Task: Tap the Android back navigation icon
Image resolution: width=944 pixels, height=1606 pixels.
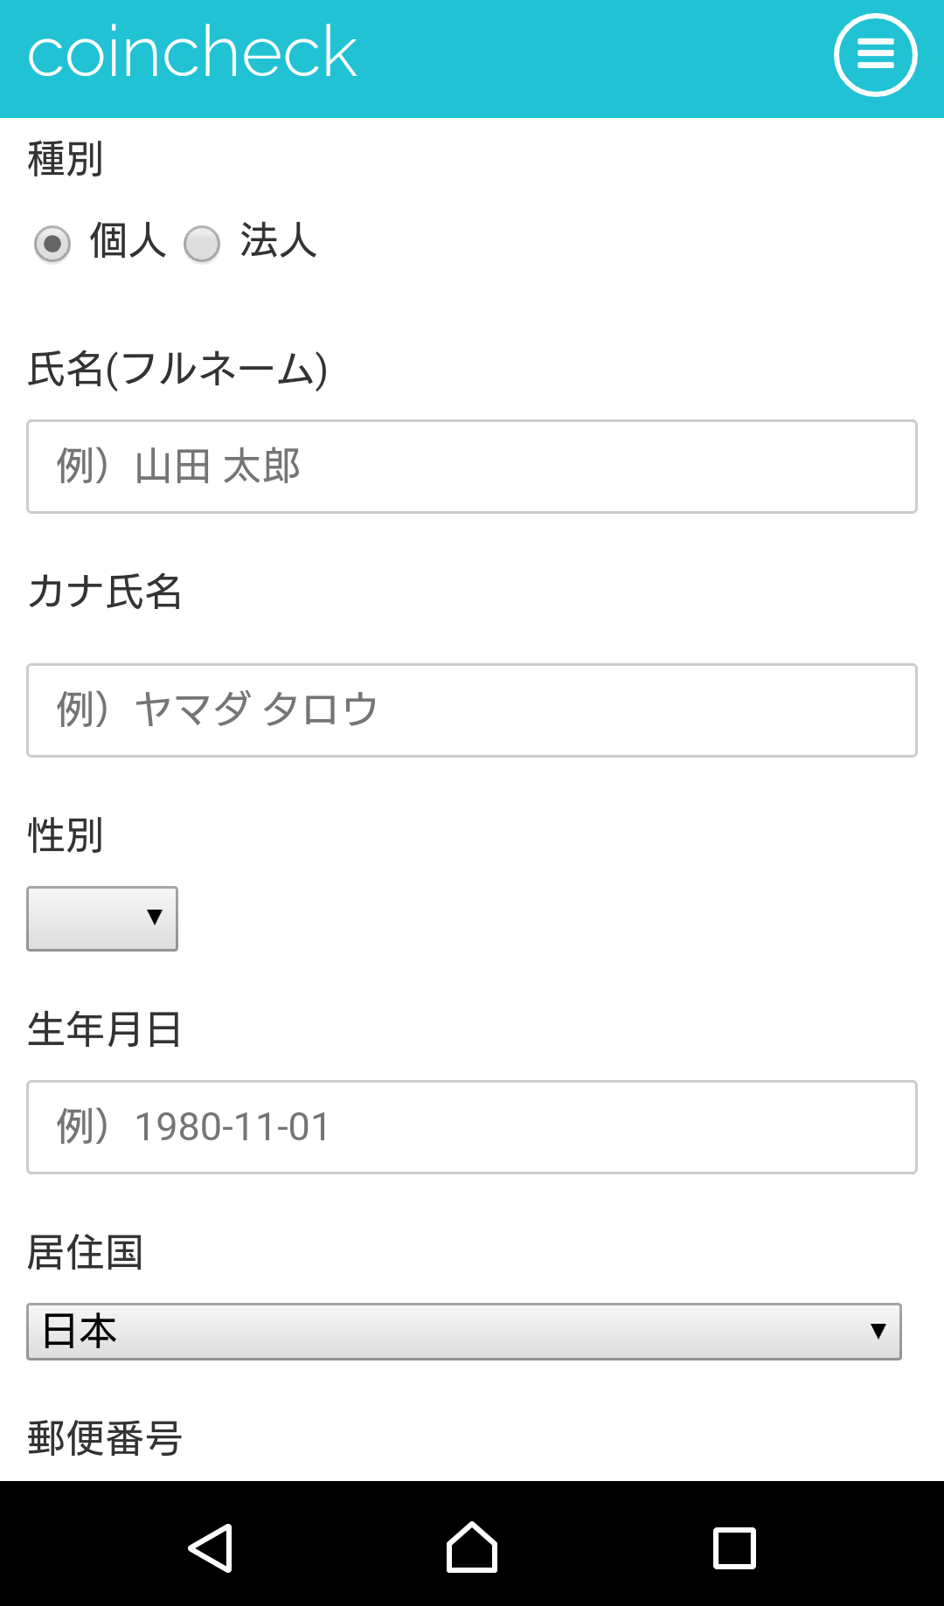Action: pyautogui.click(x=211, y=1547)
